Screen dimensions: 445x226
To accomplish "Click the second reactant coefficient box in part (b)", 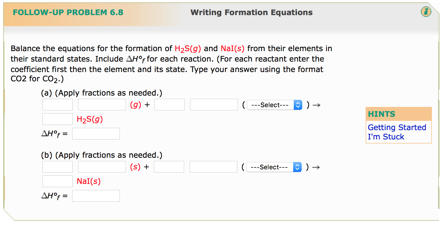I will coord(169,167).
